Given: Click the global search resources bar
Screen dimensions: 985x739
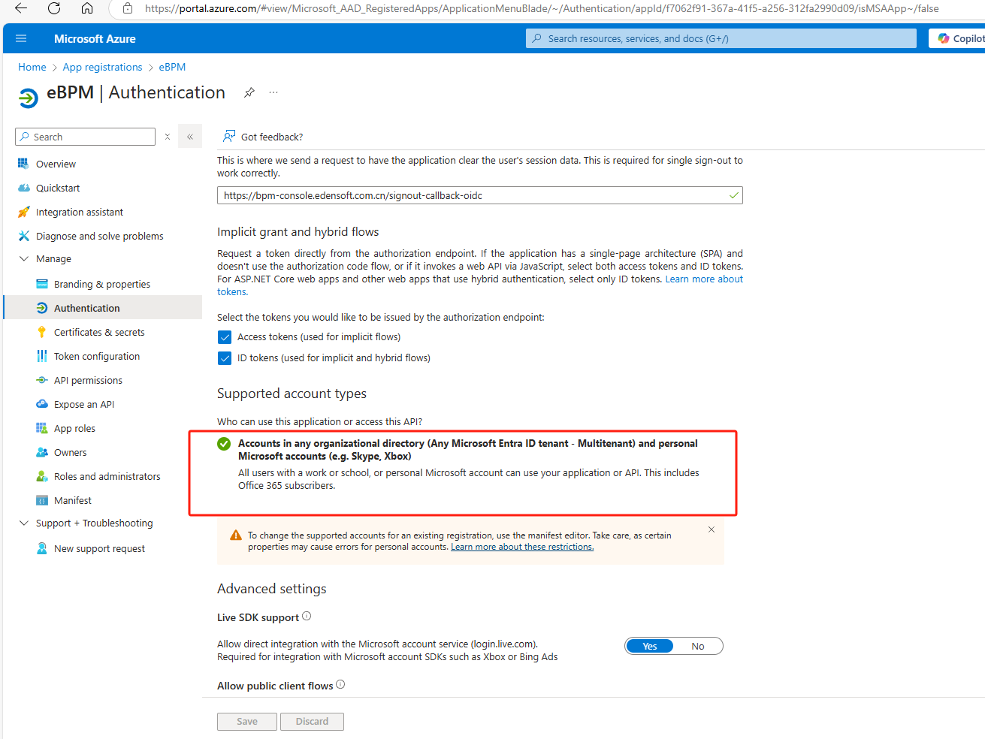Looking at the screenshot, I should pyautogui.click(x=721, y=38).
